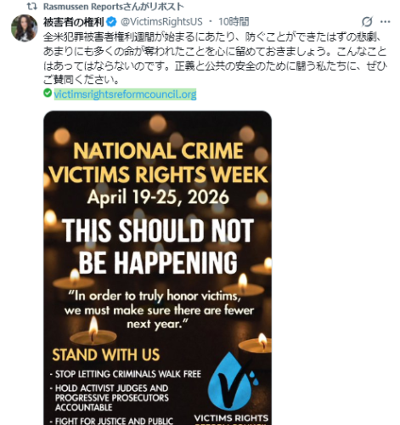The width and height of the screenshot is (400, 425).
Task: Click the repost arrows icon above the post
Action: (x=32, y=6)
